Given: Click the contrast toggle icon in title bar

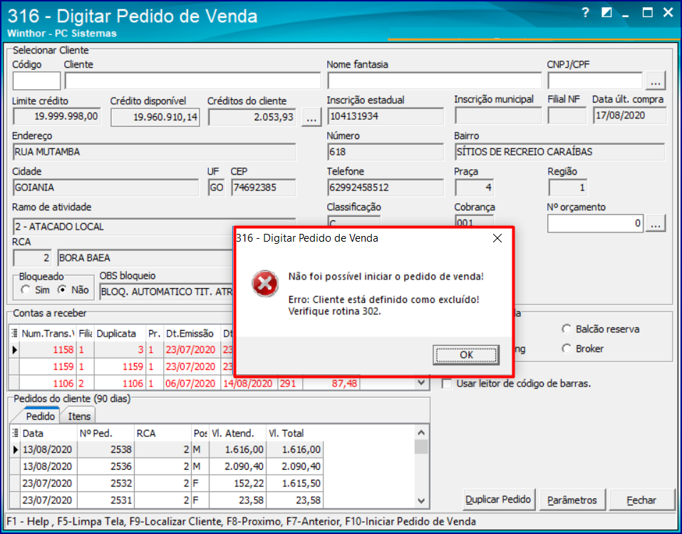Looking at the screenshot, I should (x=606, y=13).
